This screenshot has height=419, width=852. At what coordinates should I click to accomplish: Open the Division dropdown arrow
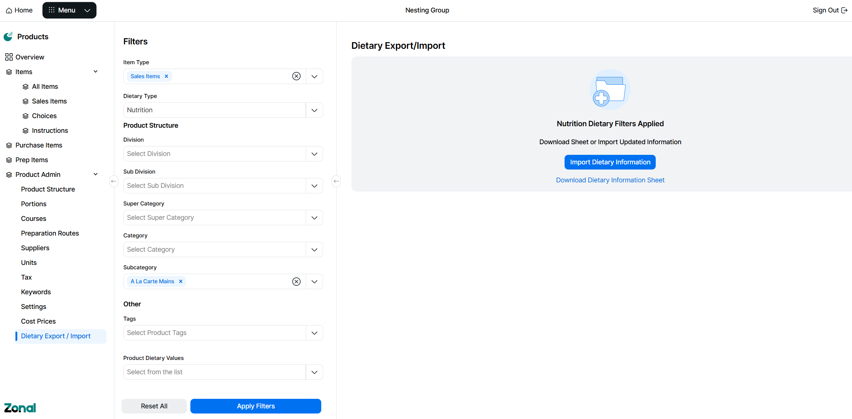click(x=314, y=154)
